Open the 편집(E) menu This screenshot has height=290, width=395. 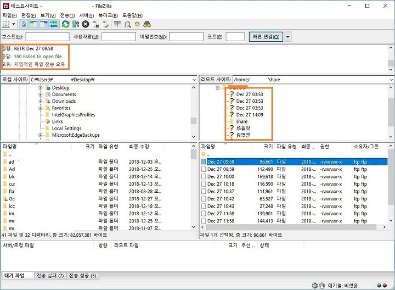click(x=29, y=15)
